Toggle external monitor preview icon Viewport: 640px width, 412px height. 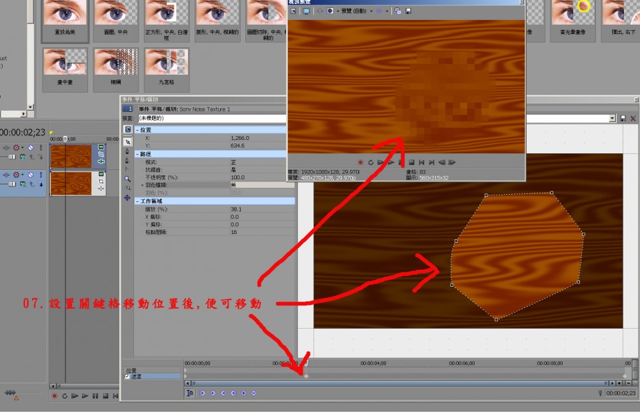coord(306,11)
